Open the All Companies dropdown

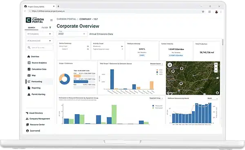39,34
